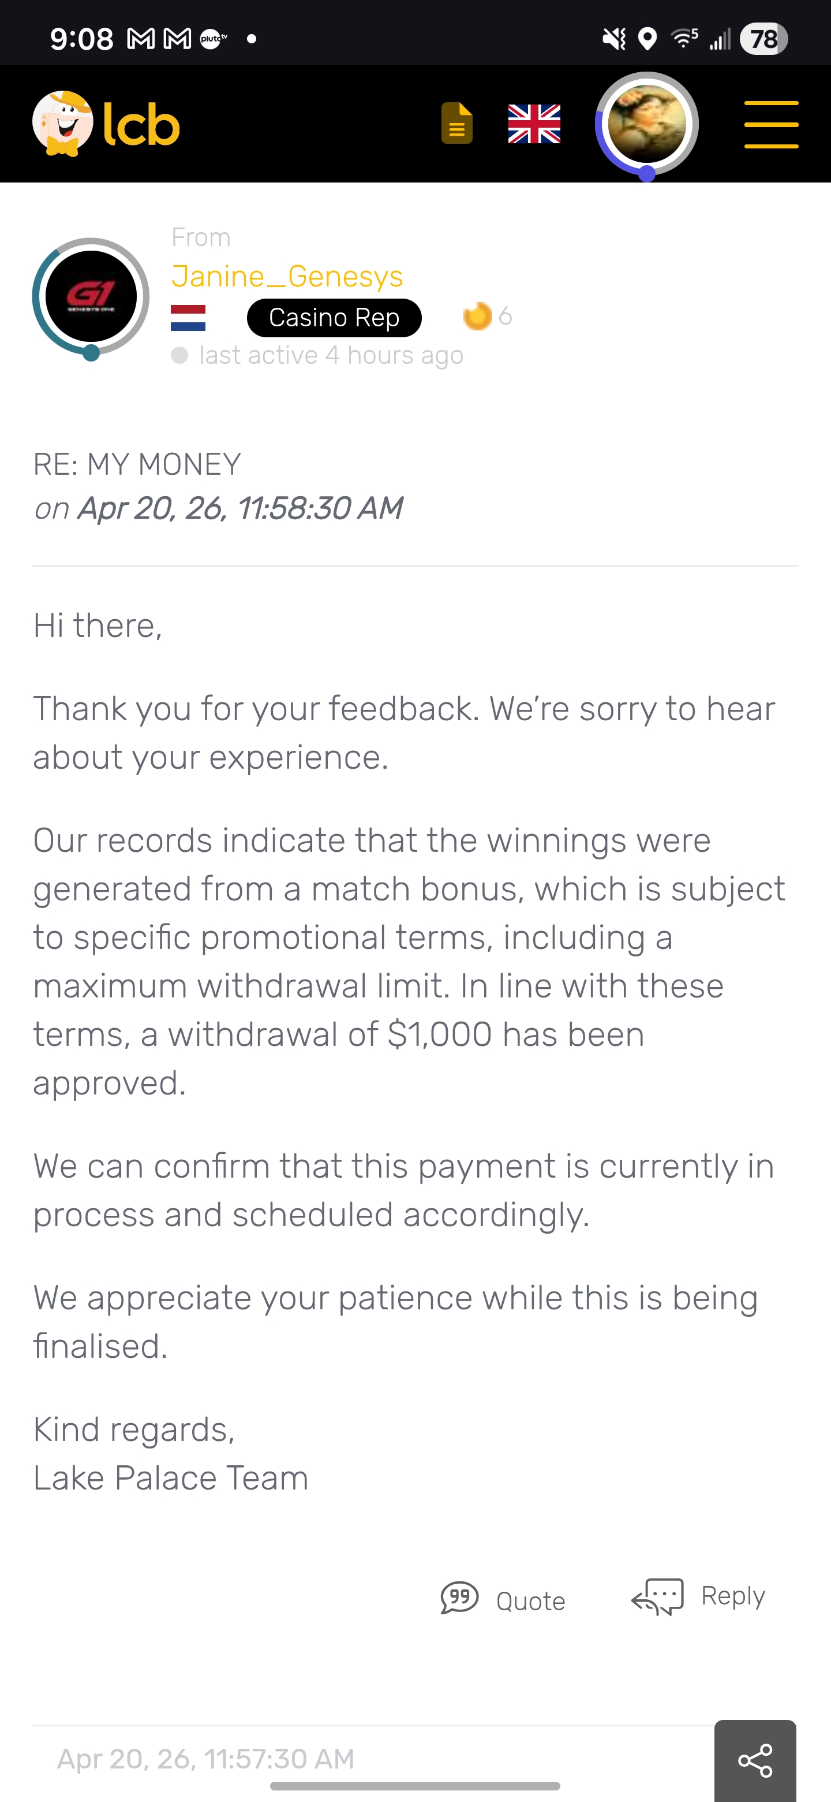831x1802 pixels.
Task: Tap the Netherlands flag next to username
Action: (x=188, y=318)
